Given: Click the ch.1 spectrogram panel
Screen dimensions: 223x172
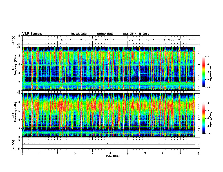Looking at the screenshot, I should coord(108,69).
